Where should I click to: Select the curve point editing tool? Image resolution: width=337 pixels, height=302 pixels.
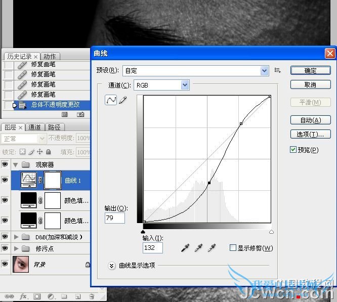pos(111,100)
